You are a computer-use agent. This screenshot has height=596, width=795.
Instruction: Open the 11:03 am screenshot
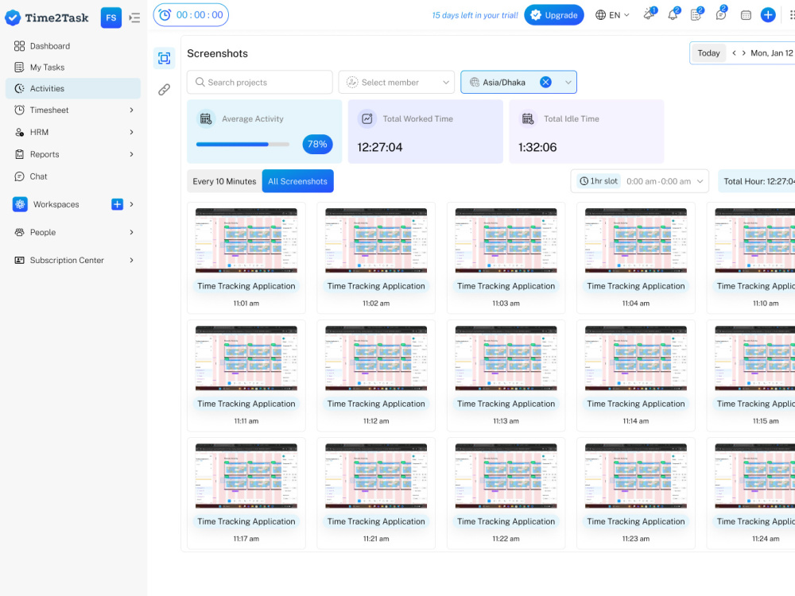(x=506, y=240)
